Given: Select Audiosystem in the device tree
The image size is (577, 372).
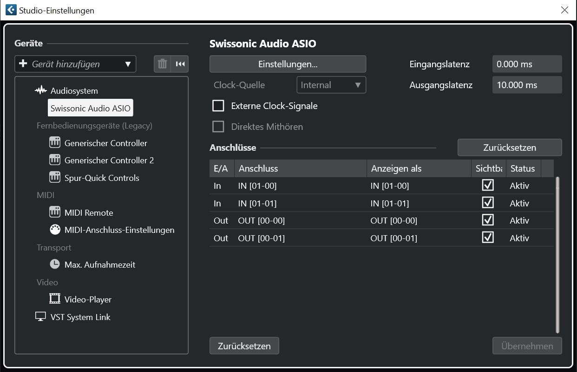Looking at the screenshot, I should click(x=74, y=90).
